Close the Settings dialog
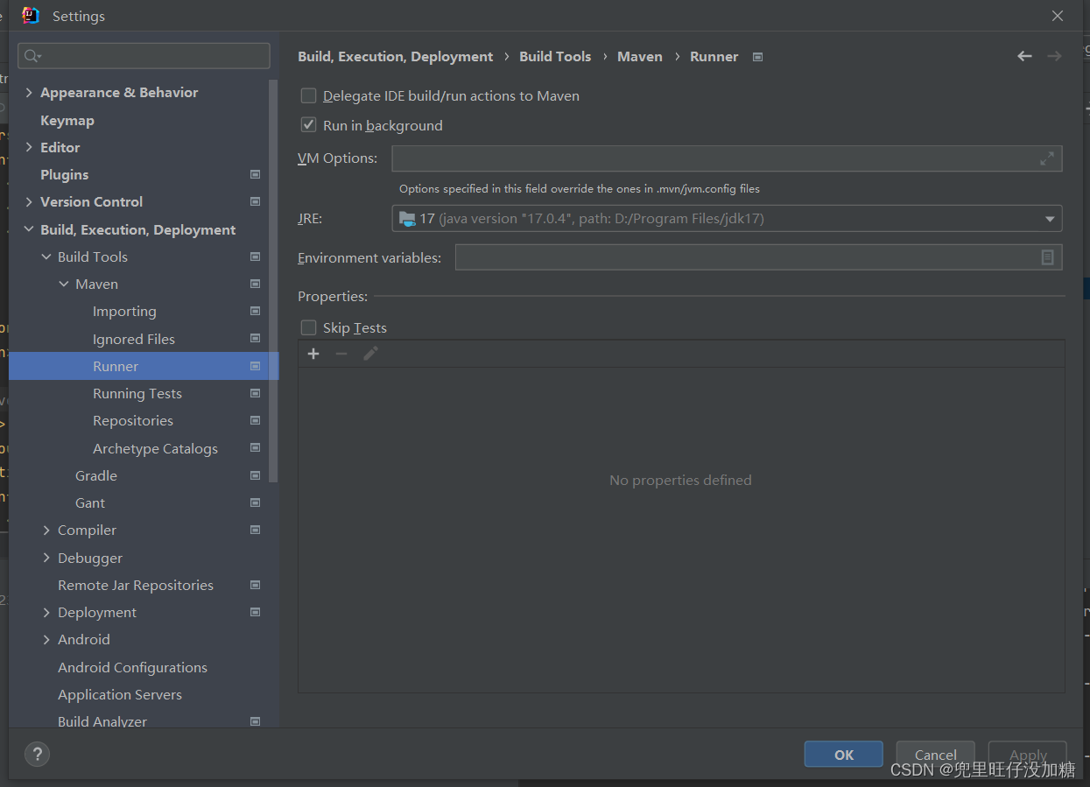Viewport: 1090px width, 787px height. coord(1058,16)
